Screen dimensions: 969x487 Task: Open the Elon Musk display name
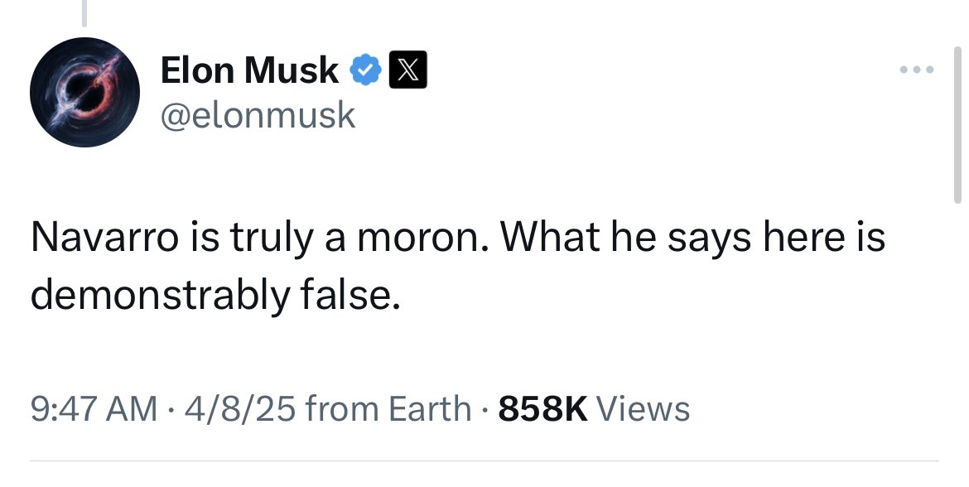pyautogui.click(x=249, y=71)
